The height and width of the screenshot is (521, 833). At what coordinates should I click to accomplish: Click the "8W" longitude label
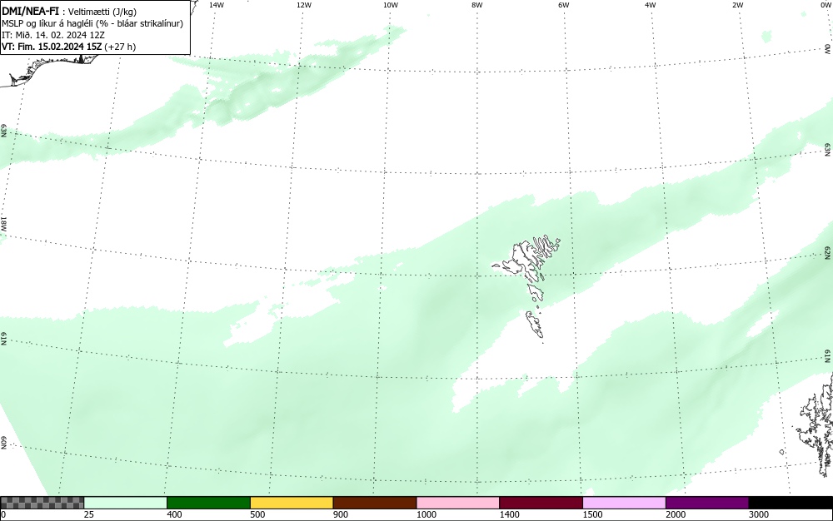[477, 5]
